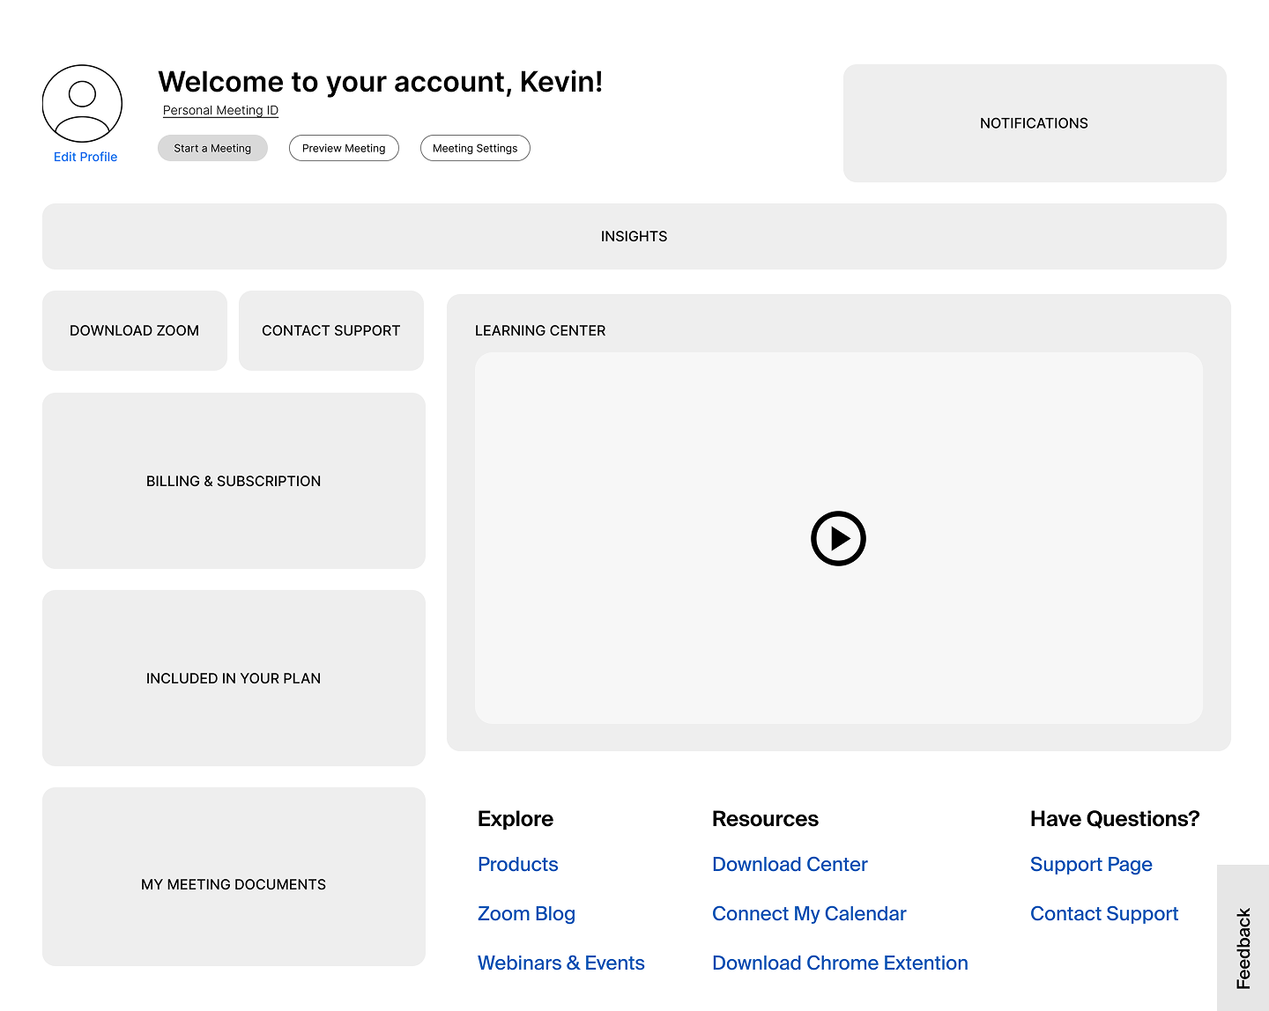Open the Products link under Explore
The image size is (1269, 1011).
tap(518, 864)
